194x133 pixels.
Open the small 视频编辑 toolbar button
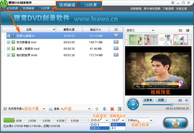coord(28,8)
